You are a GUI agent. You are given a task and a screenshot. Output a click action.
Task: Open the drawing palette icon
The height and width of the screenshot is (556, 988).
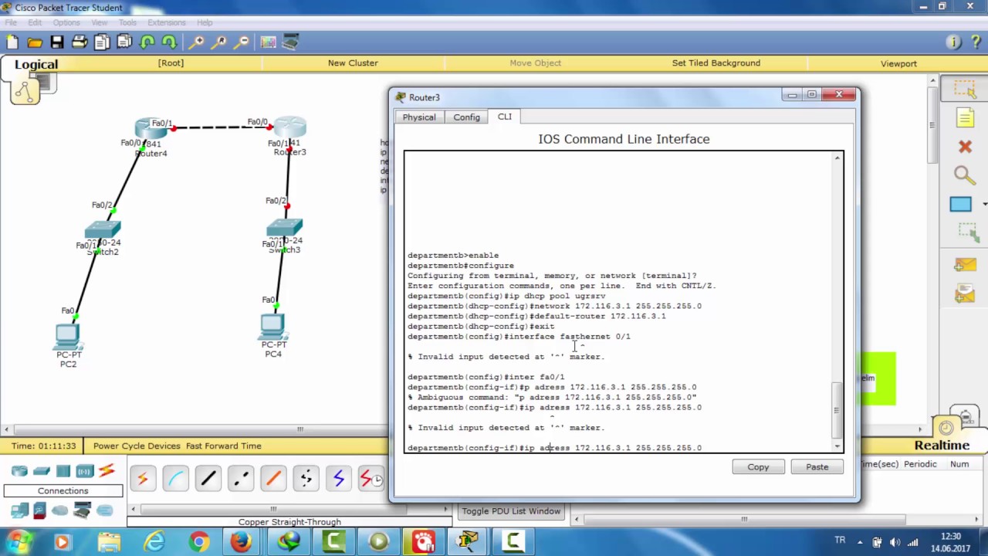pyautogui.click(x=268, y=42)
